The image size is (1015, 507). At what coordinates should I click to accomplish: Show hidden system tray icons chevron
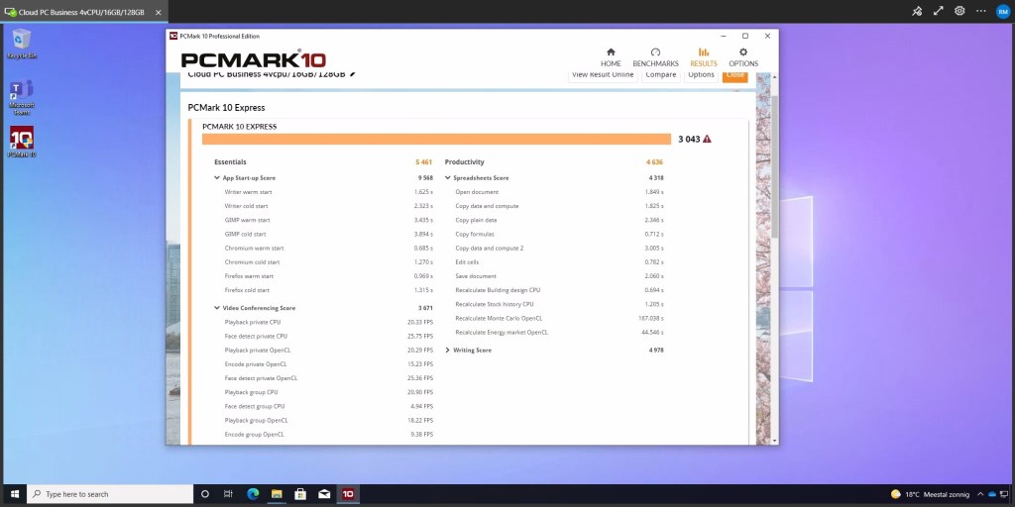pyautogui.click(x=980, y=494)
